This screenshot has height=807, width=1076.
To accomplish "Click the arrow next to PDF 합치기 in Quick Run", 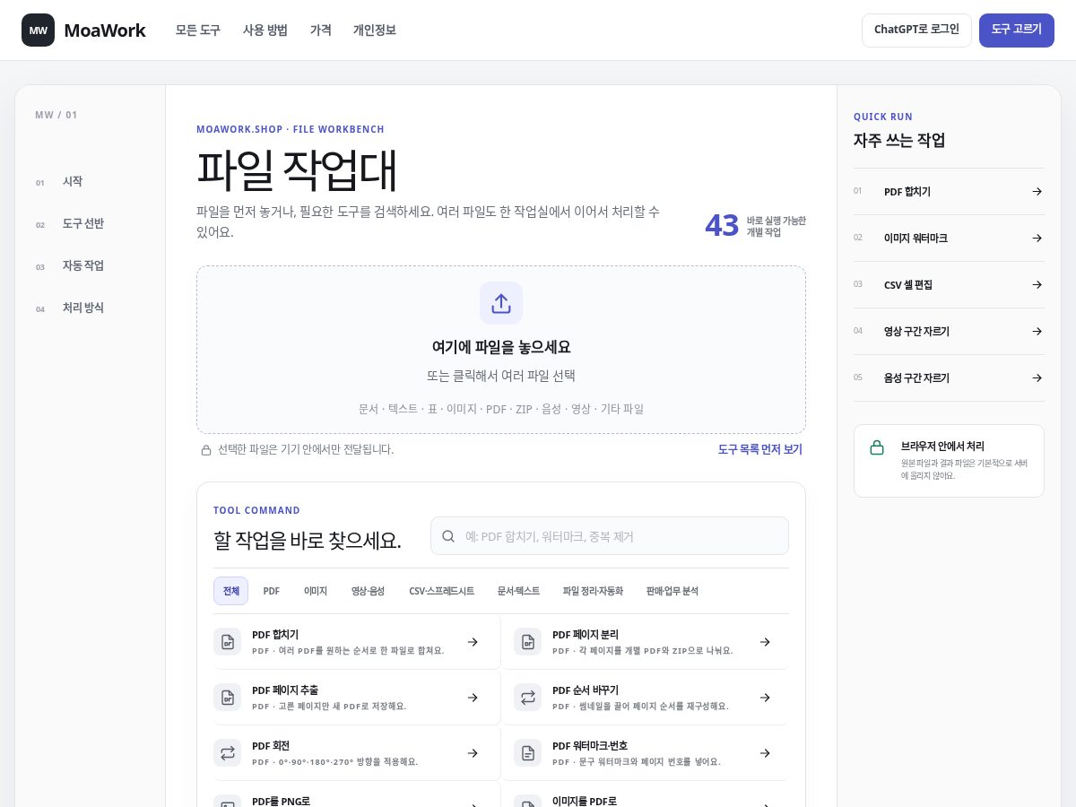I will click(x=1037, y=192).
